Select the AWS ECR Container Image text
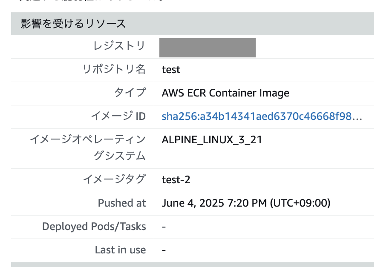 point(225,93)
